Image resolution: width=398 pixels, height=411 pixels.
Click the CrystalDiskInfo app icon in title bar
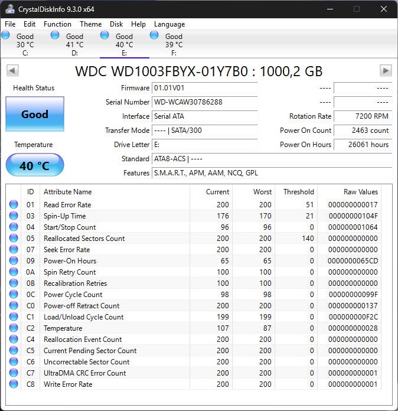pos(9,9)
